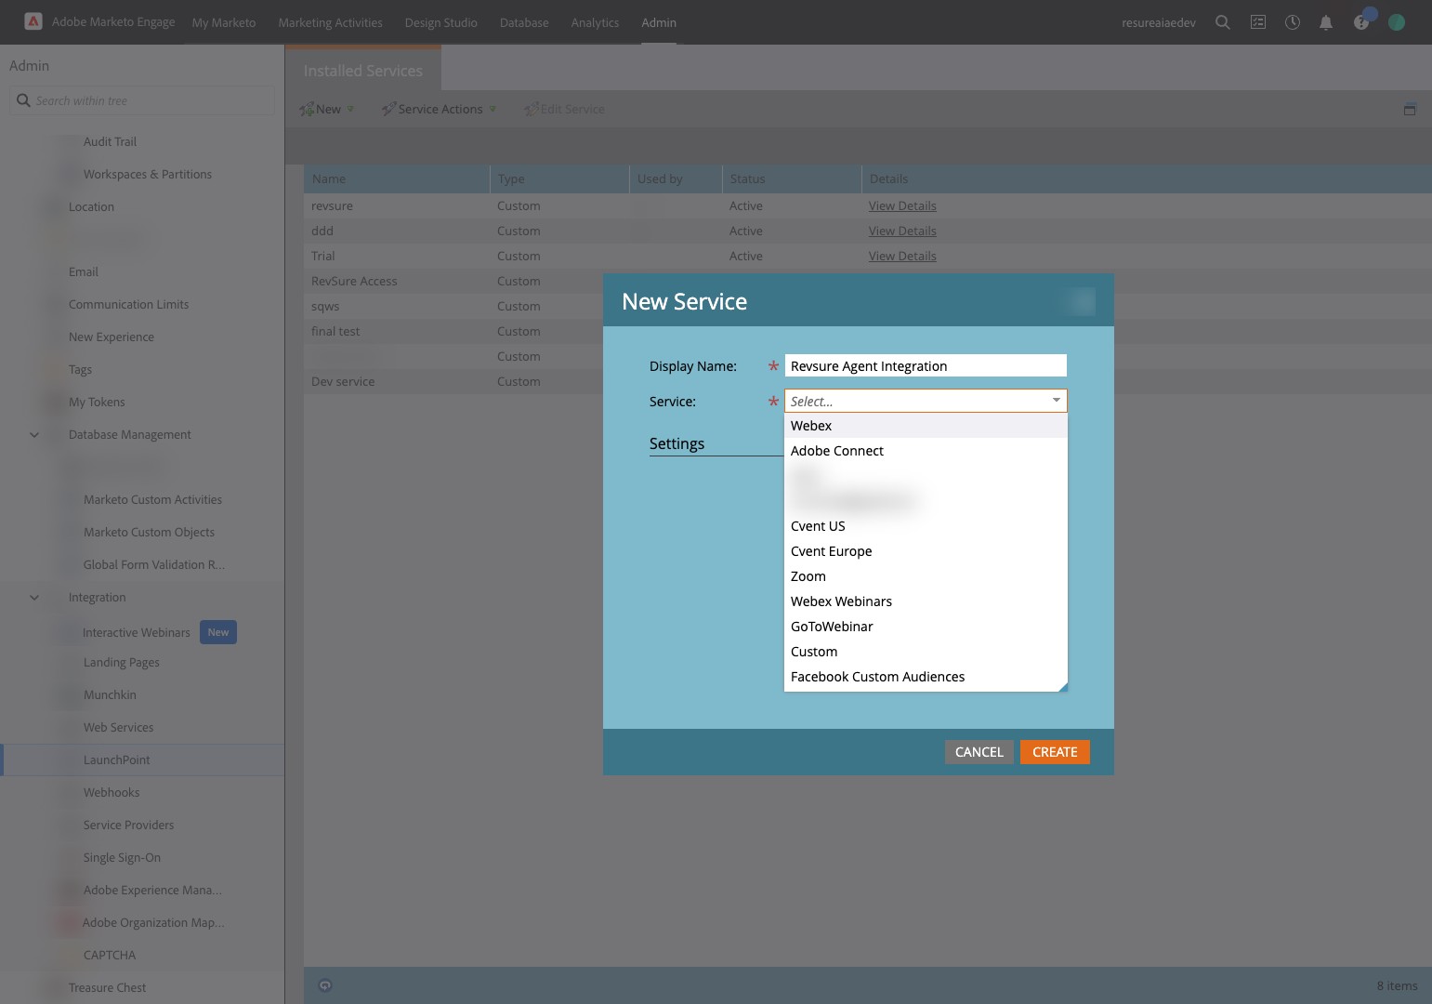Viewport: 1432px width, 1004px height.
Task: Open Tags in admin tree
Action: 80,369
